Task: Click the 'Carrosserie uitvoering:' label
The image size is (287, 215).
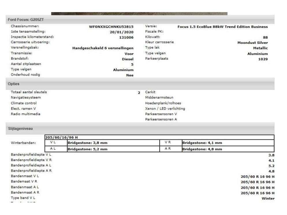Action: point(30,42)
